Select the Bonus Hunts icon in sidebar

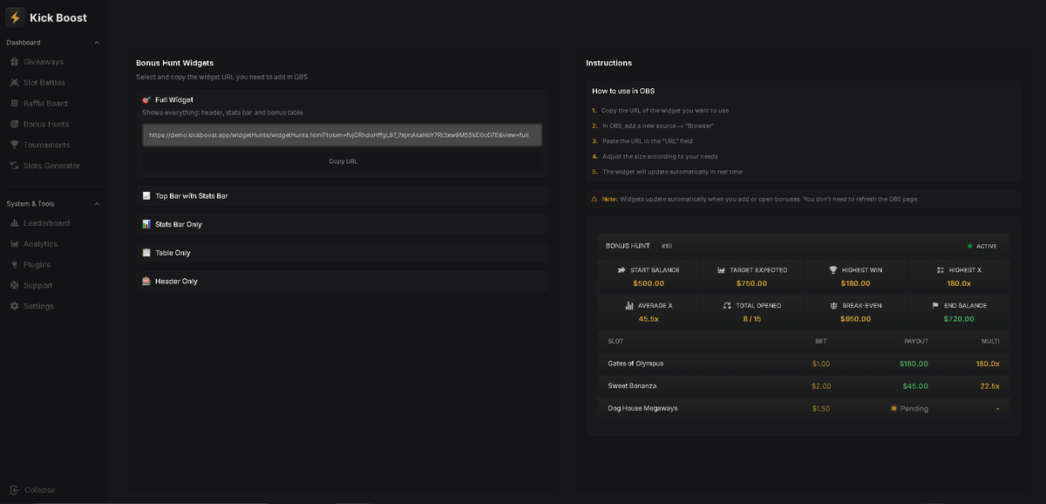click(x=12, y=124)
